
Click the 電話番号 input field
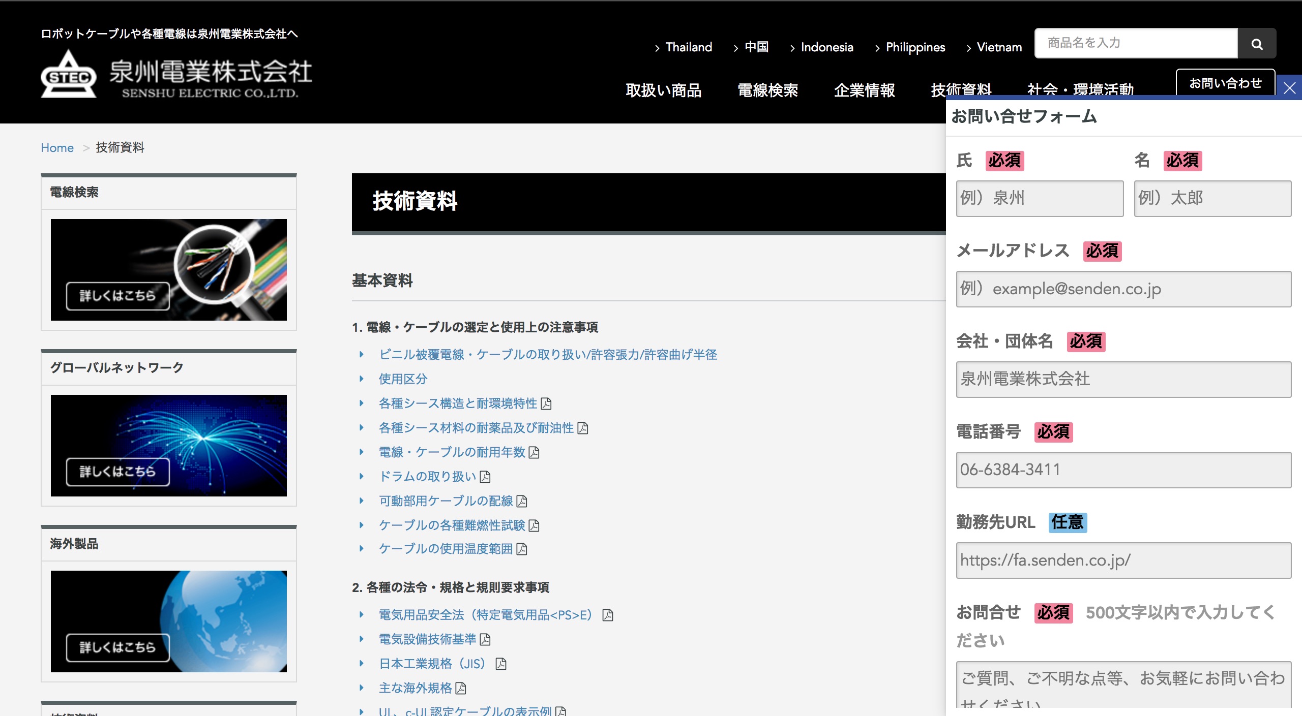click(1123, 470)
